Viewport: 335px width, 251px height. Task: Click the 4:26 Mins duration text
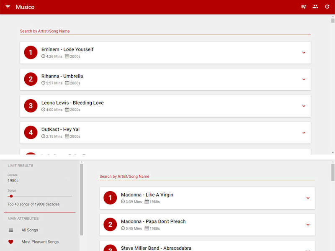click(54, 56)
